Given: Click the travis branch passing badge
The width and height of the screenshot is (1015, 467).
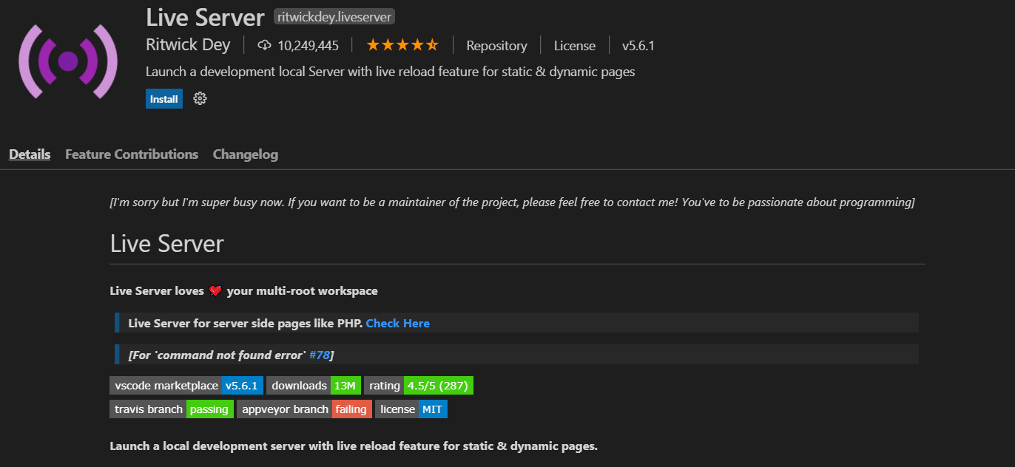Looking at the screenshot, I should tap(171, 409).
